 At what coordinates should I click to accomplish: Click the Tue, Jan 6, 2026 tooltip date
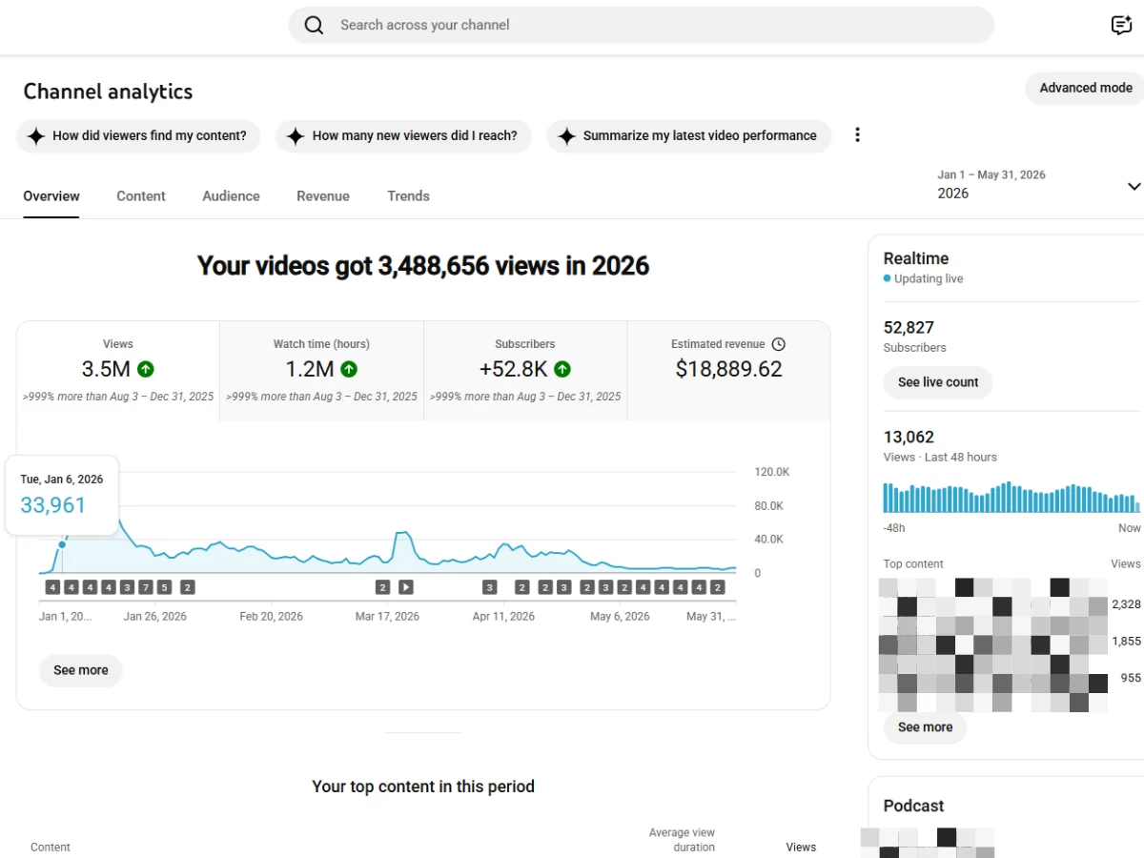click(62, 480)
